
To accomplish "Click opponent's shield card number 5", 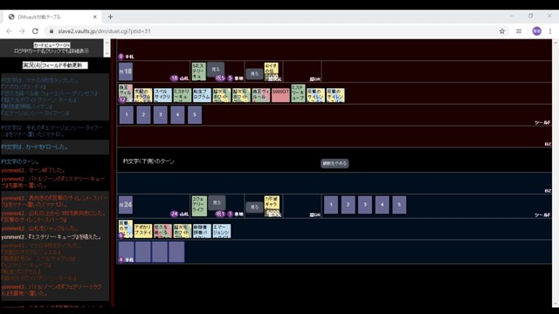I will point(195,114).
